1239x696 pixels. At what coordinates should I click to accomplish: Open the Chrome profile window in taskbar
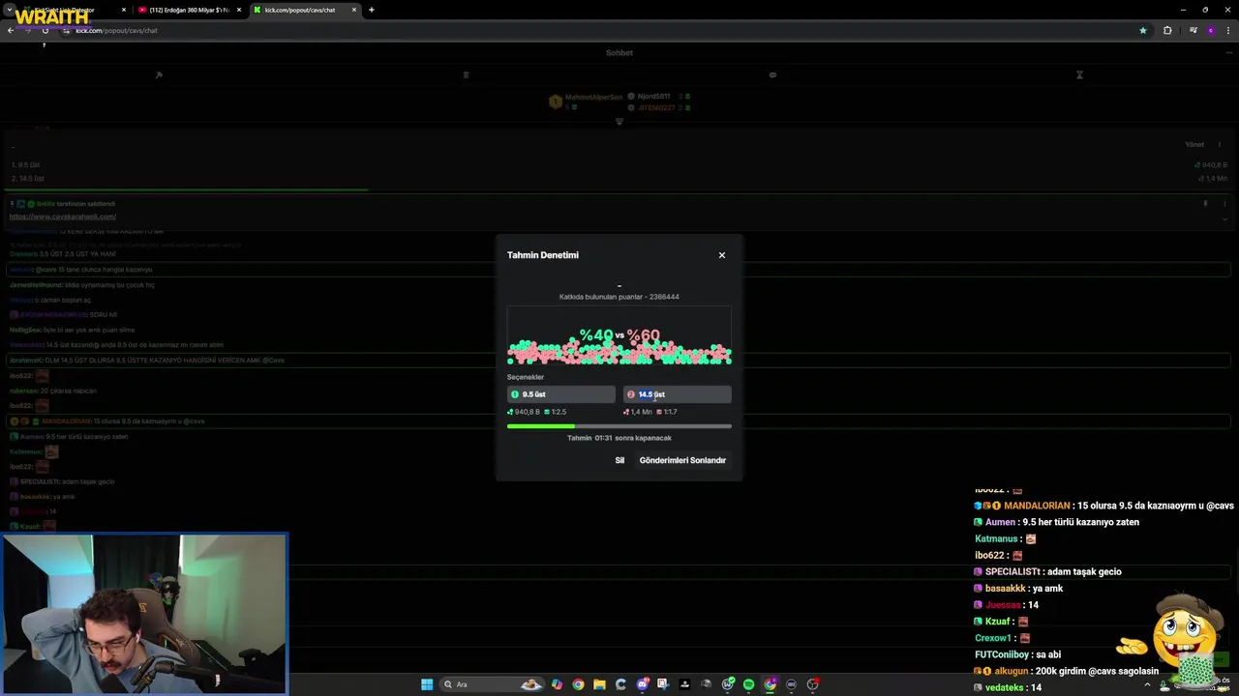(770, 684)
